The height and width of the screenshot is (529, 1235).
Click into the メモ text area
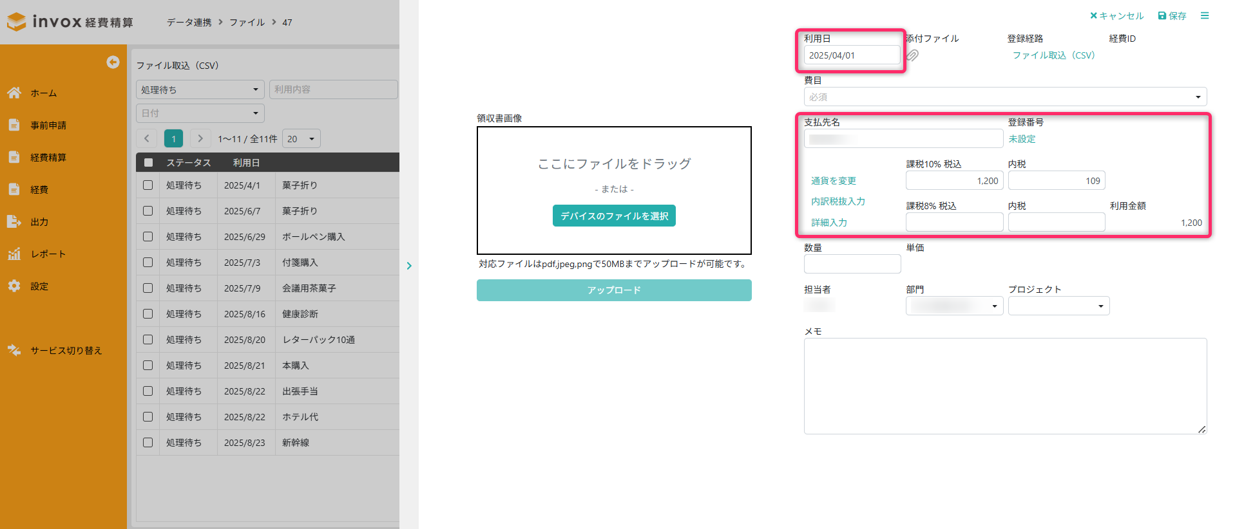[1004, 385]
